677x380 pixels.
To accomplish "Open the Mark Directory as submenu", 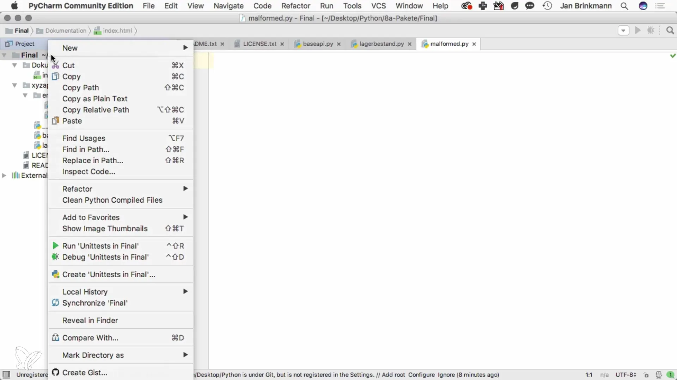I will [x=121, y=355].
